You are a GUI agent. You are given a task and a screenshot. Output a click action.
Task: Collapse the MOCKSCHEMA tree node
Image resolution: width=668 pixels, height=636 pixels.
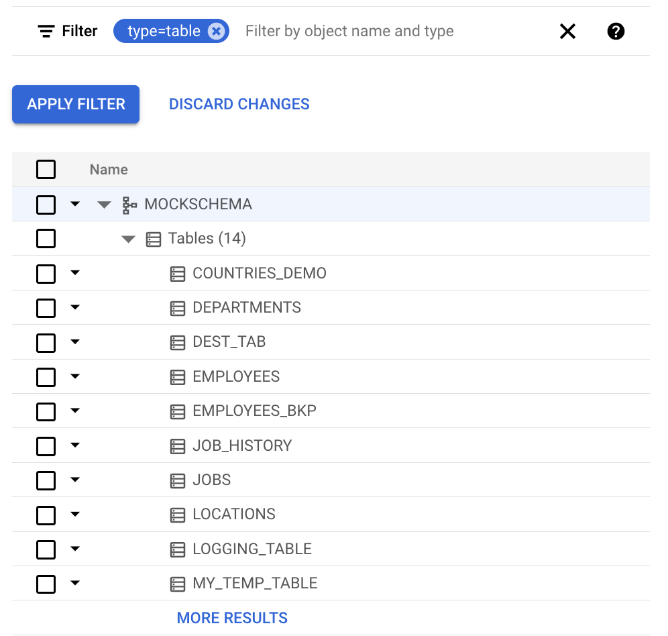tap(104, 204)
